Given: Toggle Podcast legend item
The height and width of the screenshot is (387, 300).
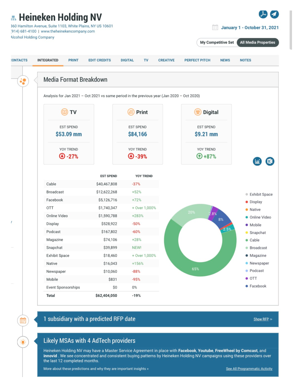Looking at the screenshot, I should 255,271.
